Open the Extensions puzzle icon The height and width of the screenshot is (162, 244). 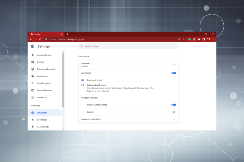[199, 39]
